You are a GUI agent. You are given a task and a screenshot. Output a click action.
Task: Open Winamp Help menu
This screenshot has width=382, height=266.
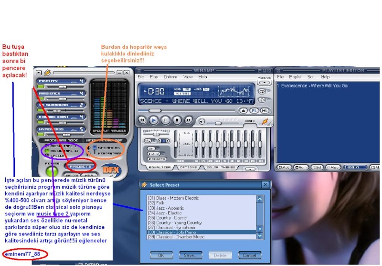pyautogui.click(x=202, y=77)
